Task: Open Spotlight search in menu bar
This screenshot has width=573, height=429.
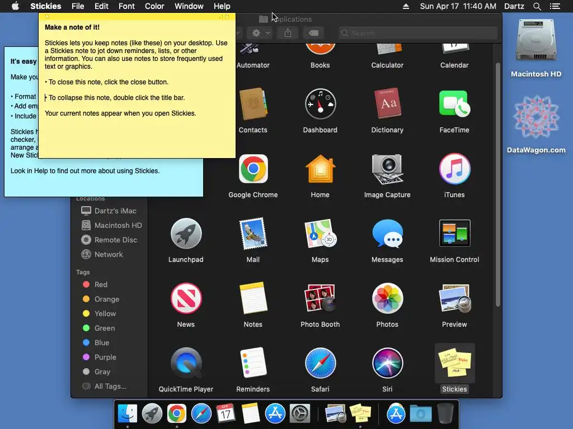Action: pos(537,6)
